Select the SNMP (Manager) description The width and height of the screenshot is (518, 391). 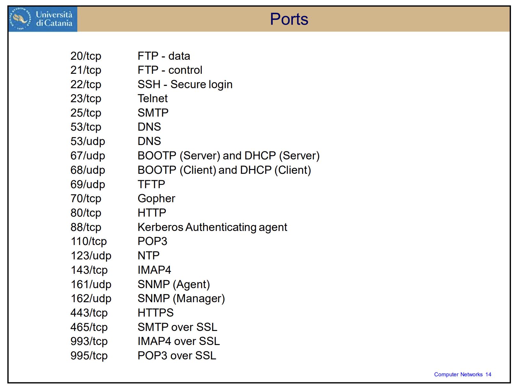181,299
